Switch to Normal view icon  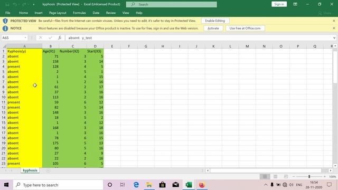265,176
